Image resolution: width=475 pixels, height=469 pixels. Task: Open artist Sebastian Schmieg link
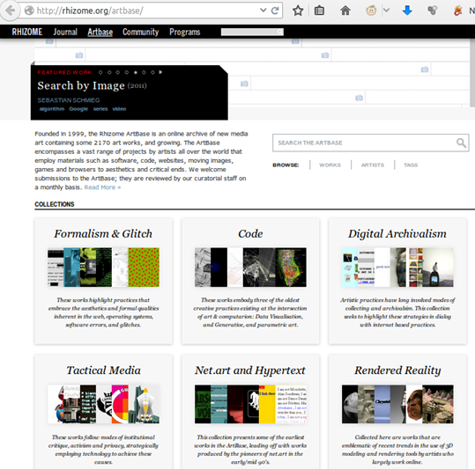(69, 100)
